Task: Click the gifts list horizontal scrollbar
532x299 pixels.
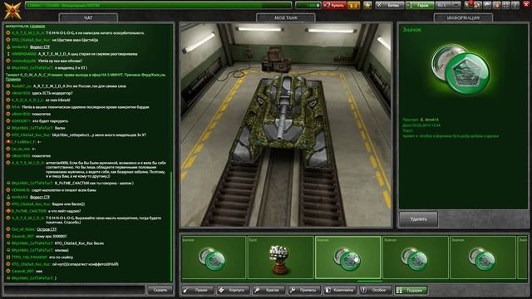Action: (x=369, y=281)
